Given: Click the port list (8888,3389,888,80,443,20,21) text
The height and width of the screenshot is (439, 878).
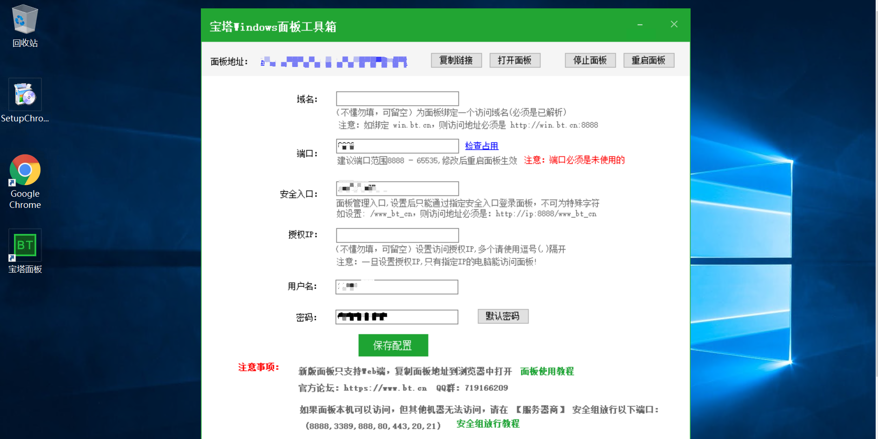Looking at the screenshot, I should (373, 426).
